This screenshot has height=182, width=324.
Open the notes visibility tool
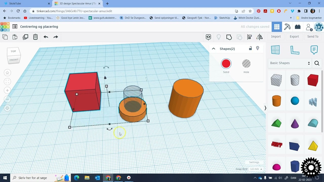208,37
